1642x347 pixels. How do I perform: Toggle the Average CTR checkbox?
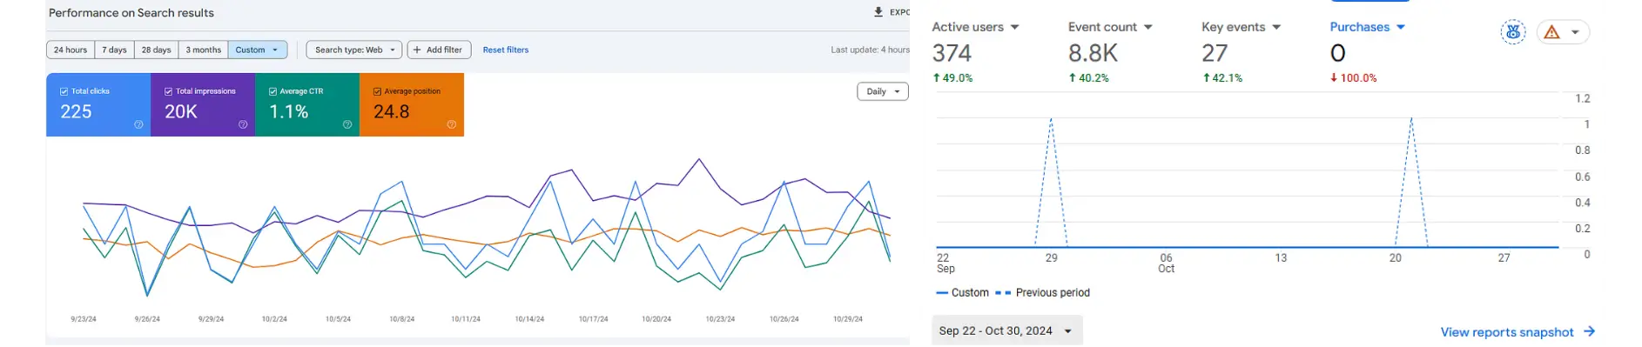pyautogui.click(x=273, y=91)
